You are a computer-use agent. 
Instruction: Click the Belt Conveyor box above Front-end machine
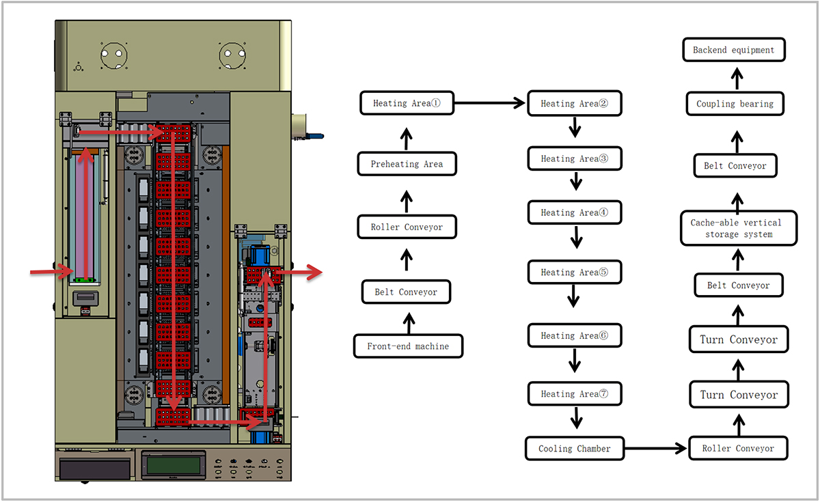[x=406, y=292]
